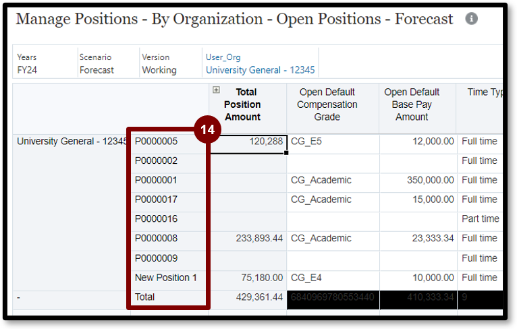Click the Part time cell for P0000016
This screenshot has height=329, width=517.
480,218
